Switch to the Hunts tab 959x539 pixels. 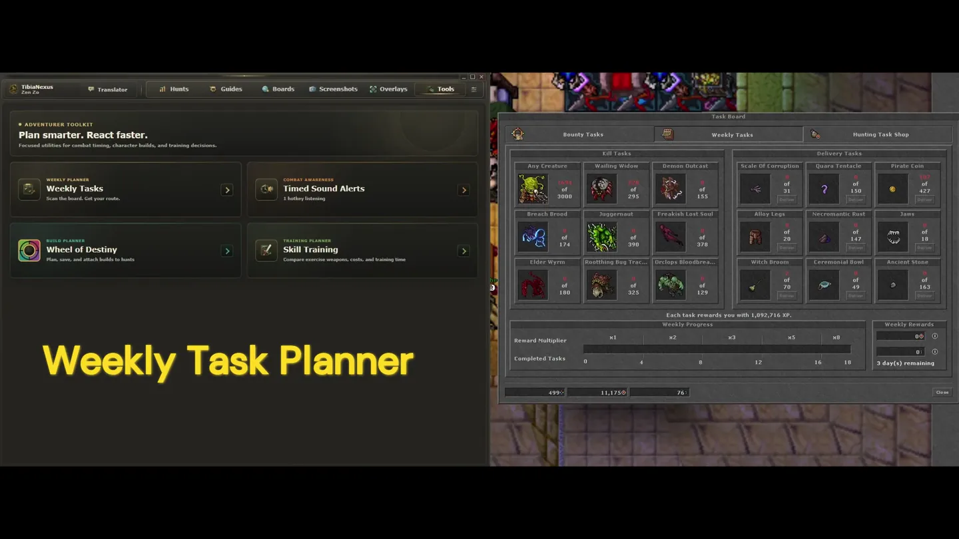click(x=174, y=89)
